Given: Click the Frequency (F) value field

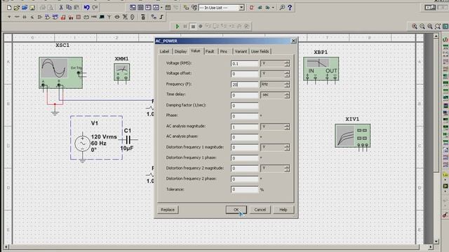Looking at the screenshot, I should pos(245,85).
